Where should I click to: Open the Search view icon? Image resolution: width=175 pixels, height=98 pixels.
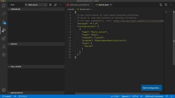tap(4, 14)
